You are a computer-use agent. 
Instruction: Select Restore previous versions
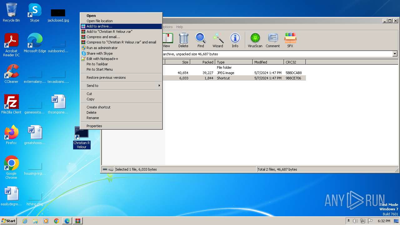tap(121, 77)
